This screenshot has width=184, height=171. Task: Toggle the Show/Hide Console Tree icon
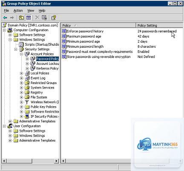point(29,17)
